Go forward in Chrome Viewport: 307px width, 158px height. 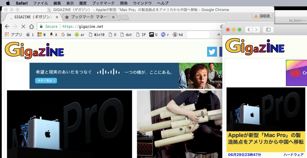point(15,26)
